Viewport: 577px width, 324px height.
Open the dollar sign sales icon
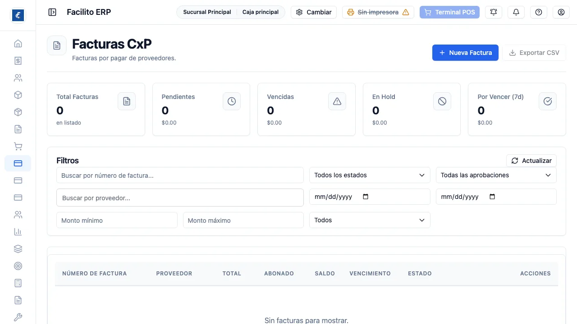click(18, 61)
